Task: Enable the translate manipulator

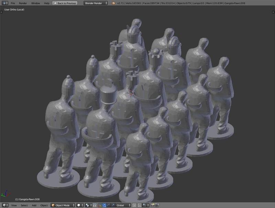Action: pos(104,205)
